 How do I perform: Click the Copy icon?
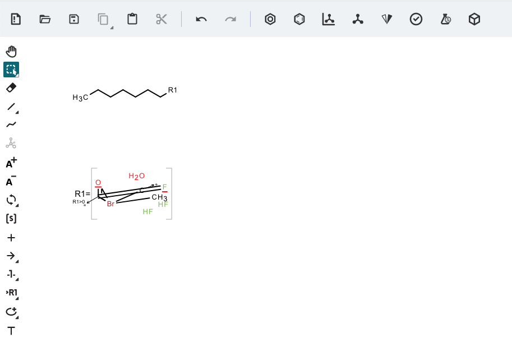point(103,19)
